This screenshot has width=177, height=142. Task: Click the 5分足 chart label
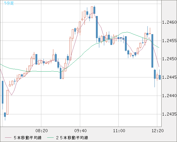pos(9,3)
